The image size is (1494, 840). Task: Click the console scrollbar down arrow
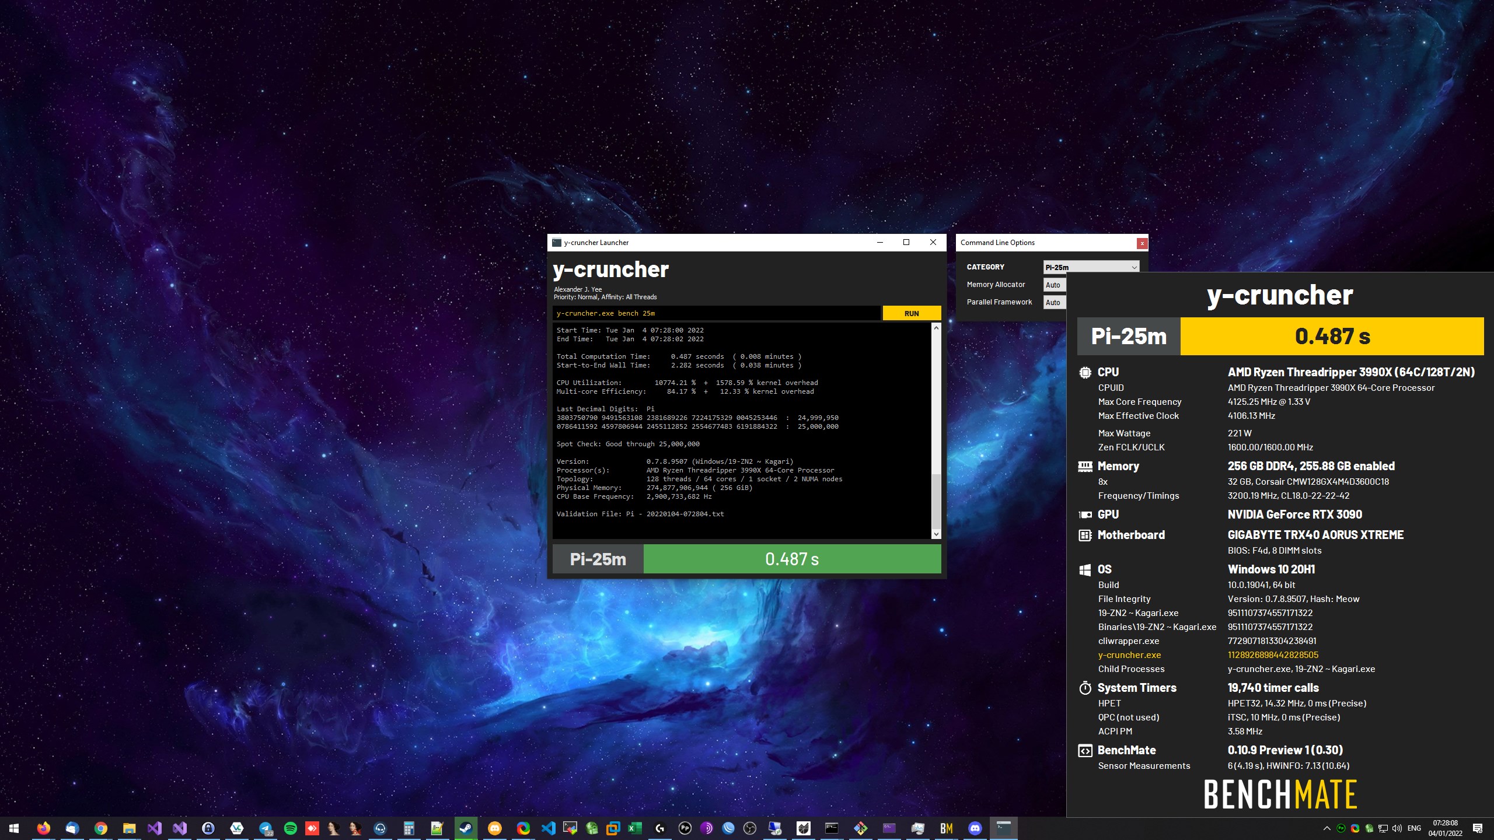(x=936, y=534)
